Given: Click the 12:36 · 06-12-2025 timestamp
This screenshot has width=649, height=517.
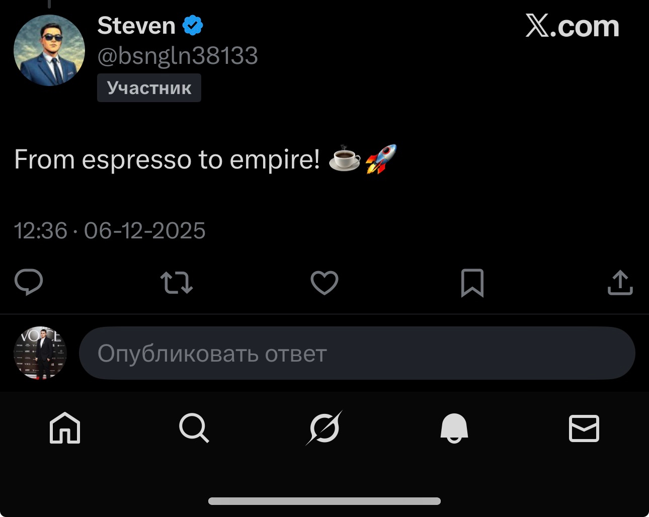Looking at the screenshot, I should (x=110, y=231).
